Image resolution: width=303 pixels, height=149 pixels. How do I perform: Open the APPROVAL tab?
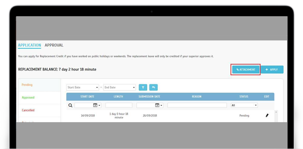pos(54,45)
